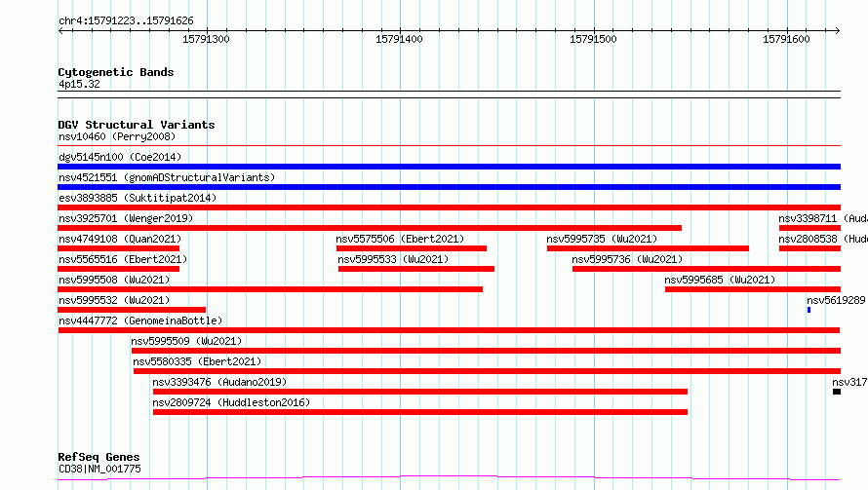Select variant esv3893885 (Suktitipat2014)
868x490 pixels.
(x=138, y=198)
